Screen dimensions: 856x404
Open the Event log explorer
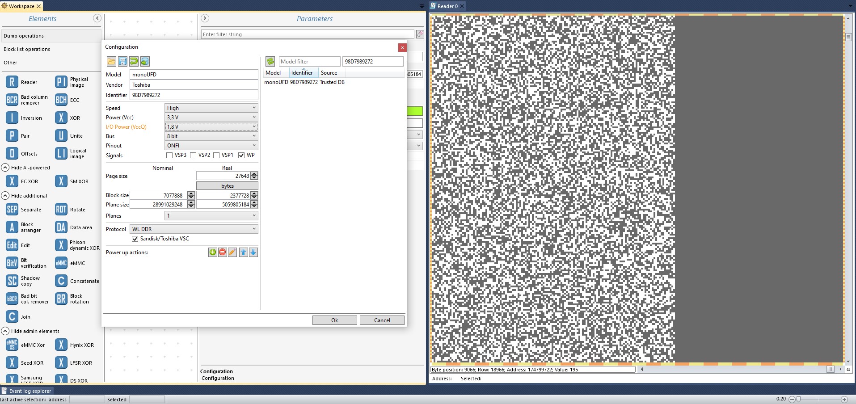(27, 391)
